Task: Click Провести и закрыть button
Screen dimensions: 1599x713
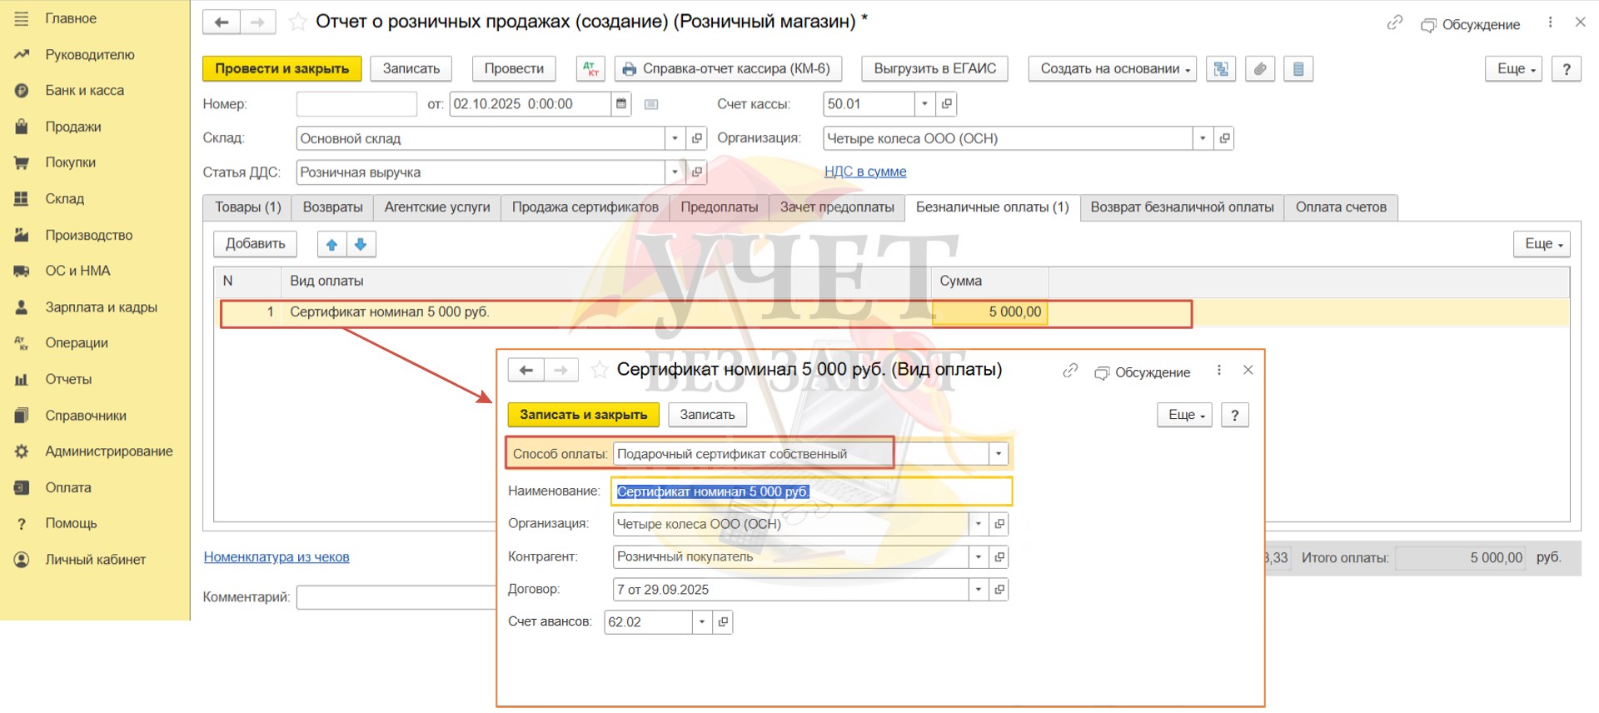Action: click(282, 68)
